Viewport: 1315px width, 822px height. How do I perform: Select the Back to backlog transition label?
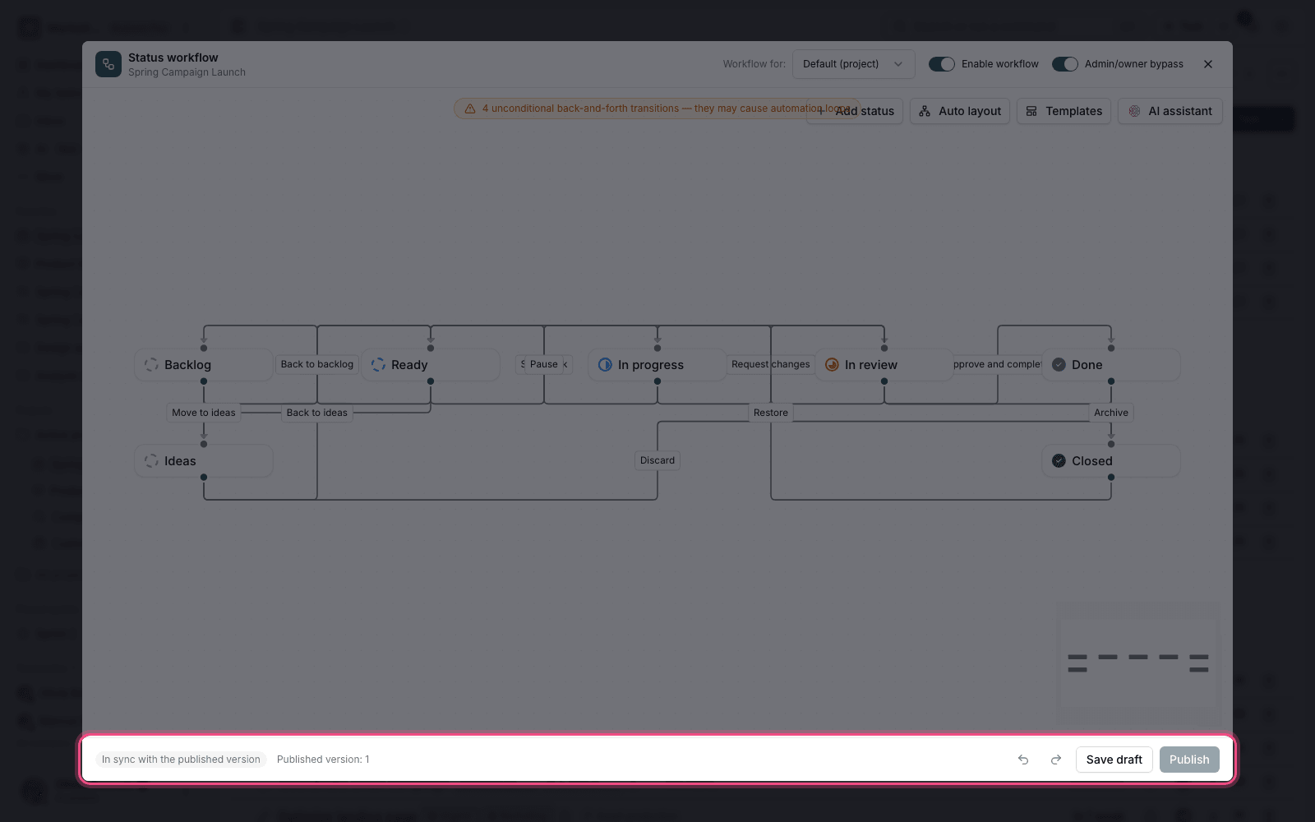317,364
